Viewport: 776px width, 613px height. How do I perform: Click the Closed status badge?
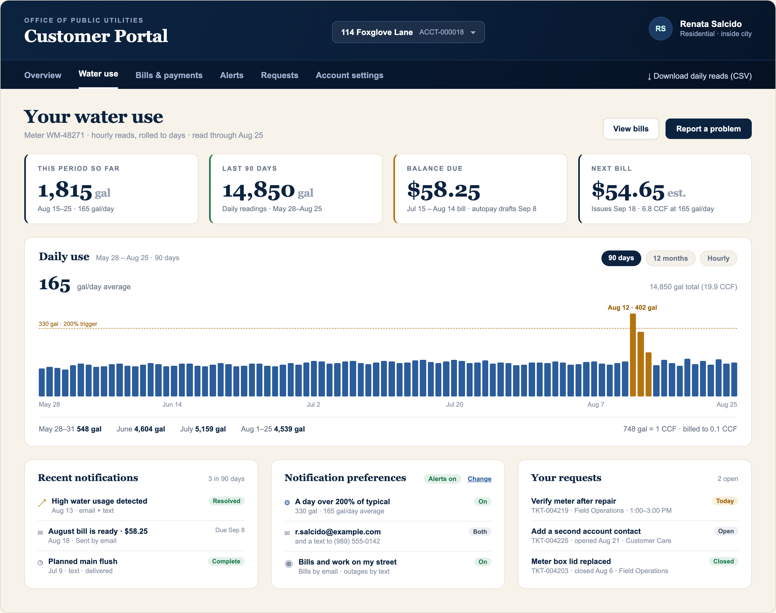pos(723,561)
